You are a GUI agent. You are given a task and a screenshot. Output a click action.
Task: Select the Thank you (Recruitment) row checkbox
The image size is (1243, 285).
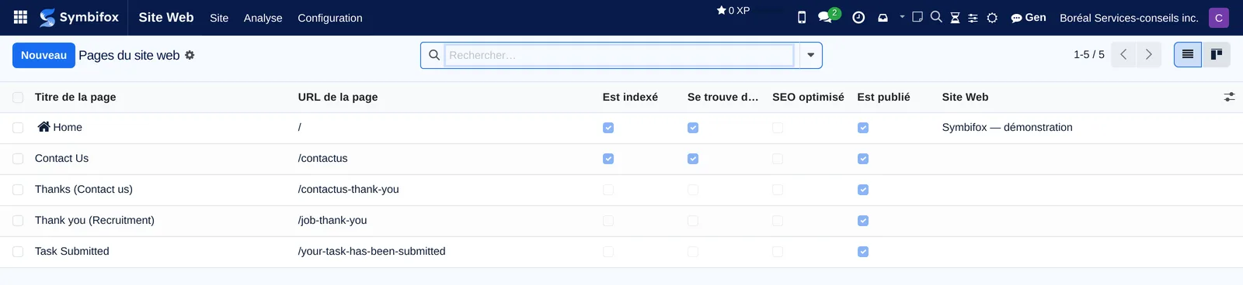(x=18, y=221)
